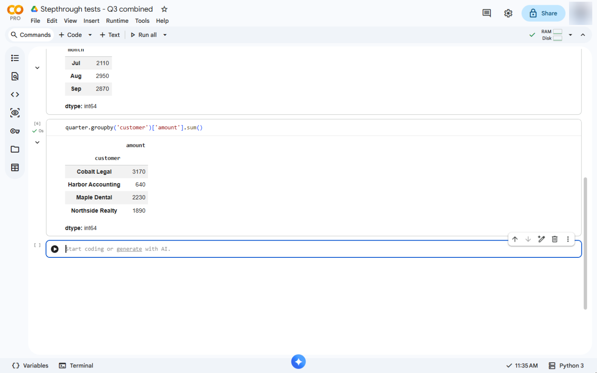Open the Data explorer eye icon
The width and height of the screenshot is (597, 373).
(15, 113)
